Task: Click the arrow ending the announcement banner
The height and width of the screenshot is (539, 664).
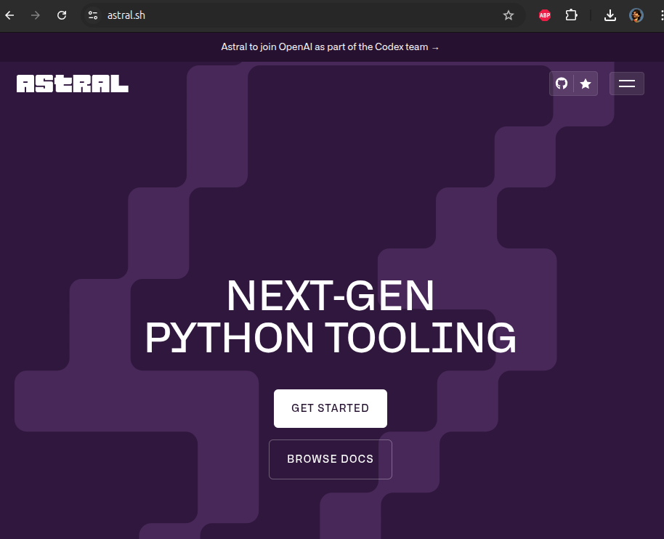Action: pos(435,47)
